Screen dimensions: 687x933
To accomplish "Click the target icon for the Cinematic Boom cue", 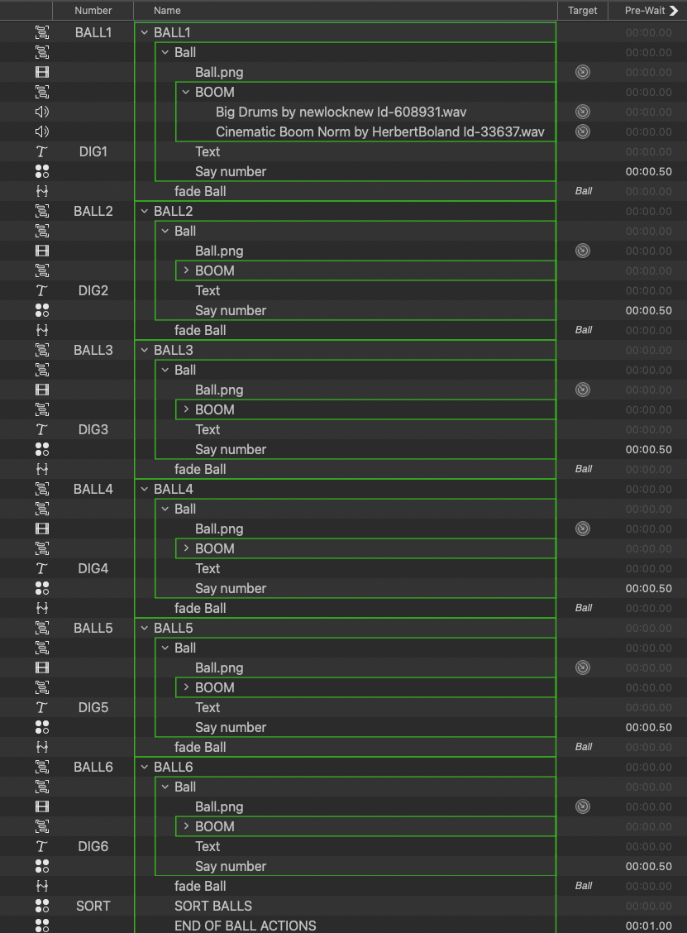I will tap(583, 132).
